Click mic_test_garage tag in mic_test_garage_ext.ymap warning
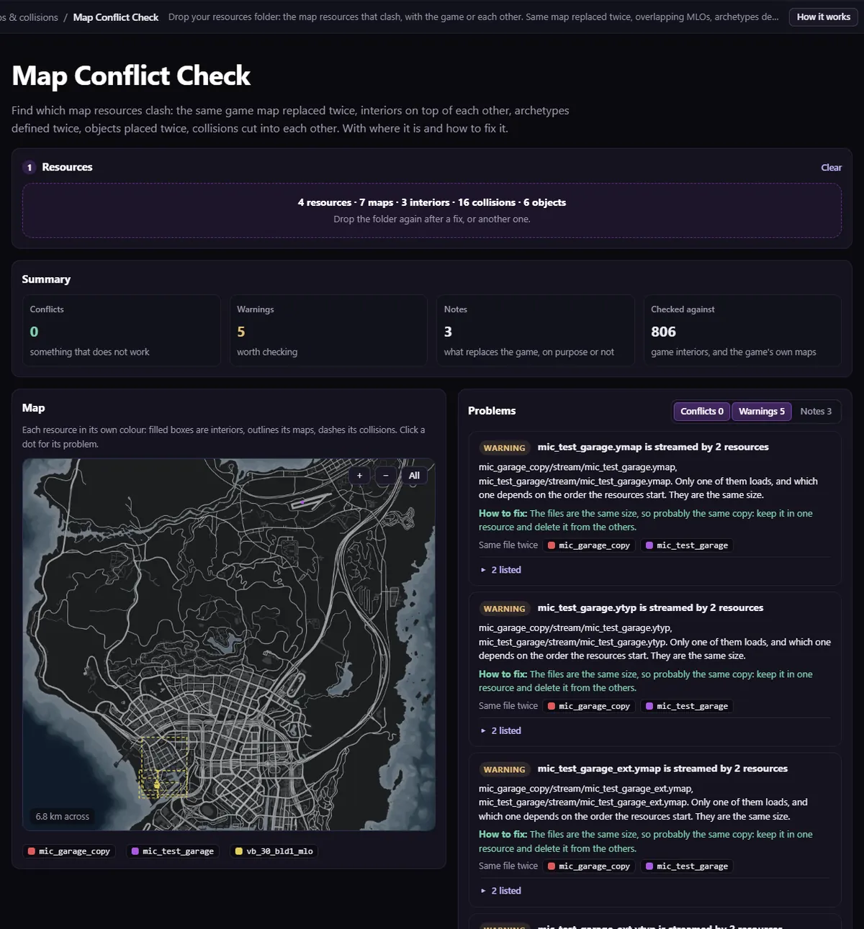 pyautogui.click(x=687, y=866)
